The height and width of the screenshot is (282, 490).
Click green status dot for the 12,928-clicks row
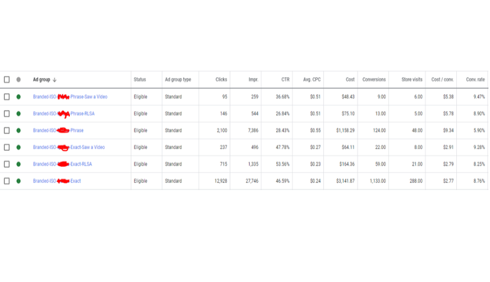pyautogui.click(x=18, y=181)
